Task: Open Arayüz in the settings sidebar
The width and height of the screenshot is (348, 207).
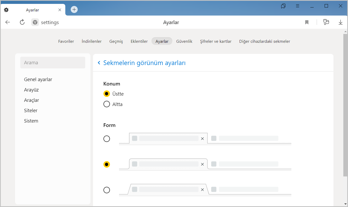Action: point(31,90)
